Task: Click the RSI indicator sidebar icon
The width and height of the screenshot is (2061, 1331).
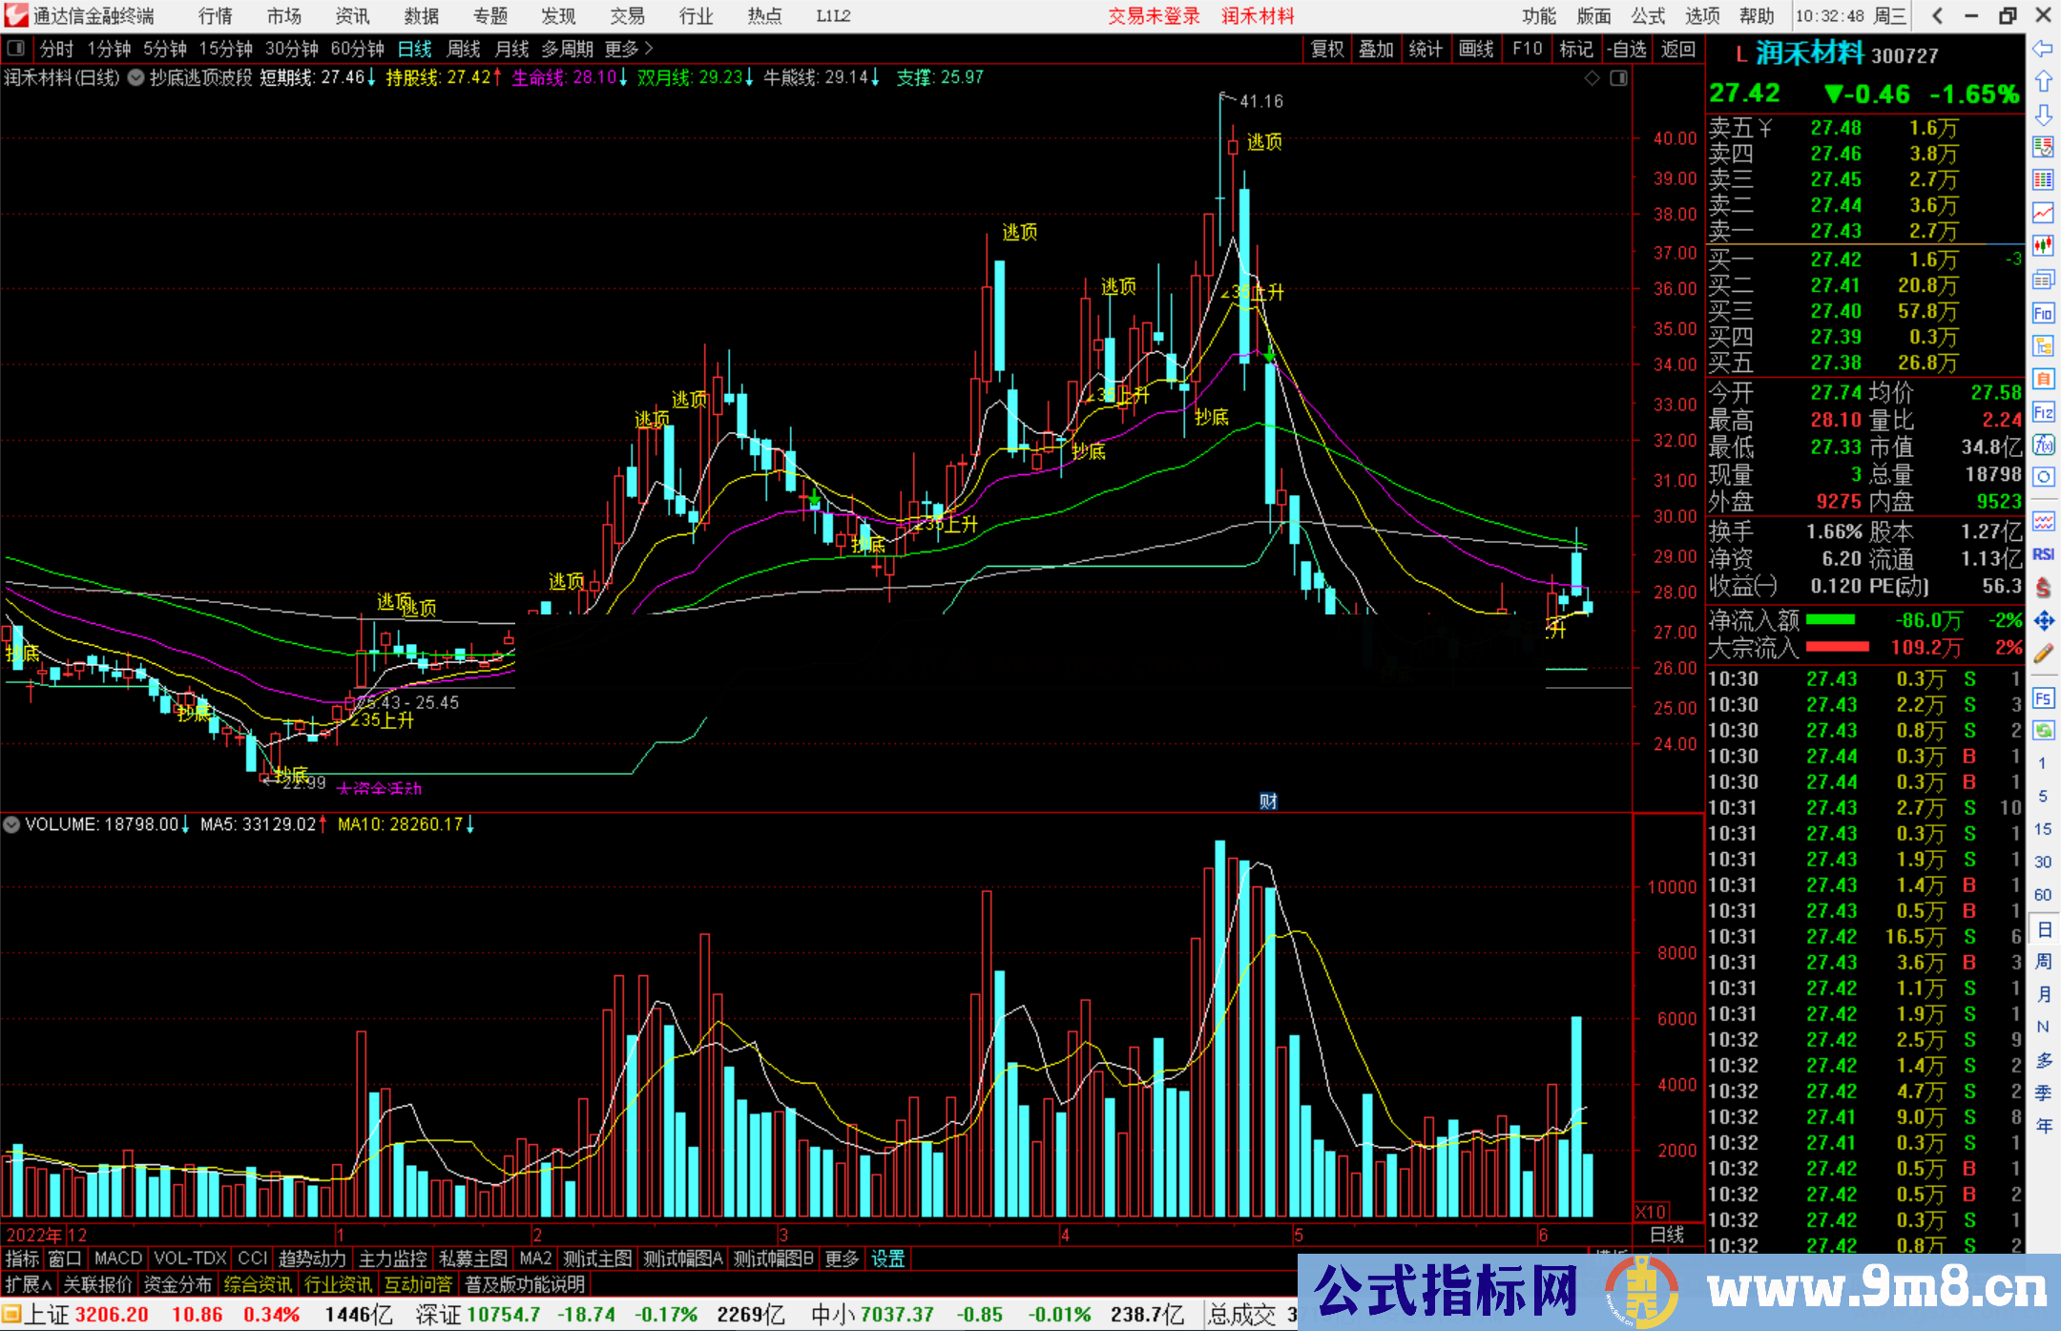Action: point(2043,554)
